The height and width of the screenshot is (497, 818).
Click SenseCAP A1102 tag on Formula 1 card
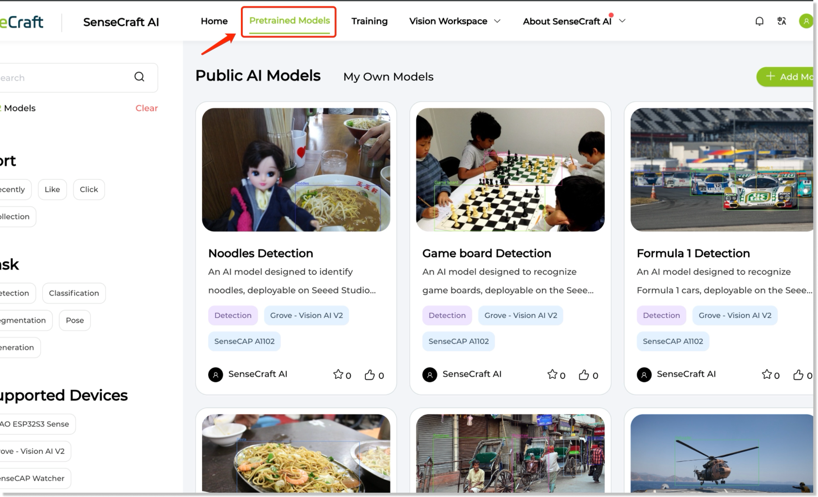(673, 341)
